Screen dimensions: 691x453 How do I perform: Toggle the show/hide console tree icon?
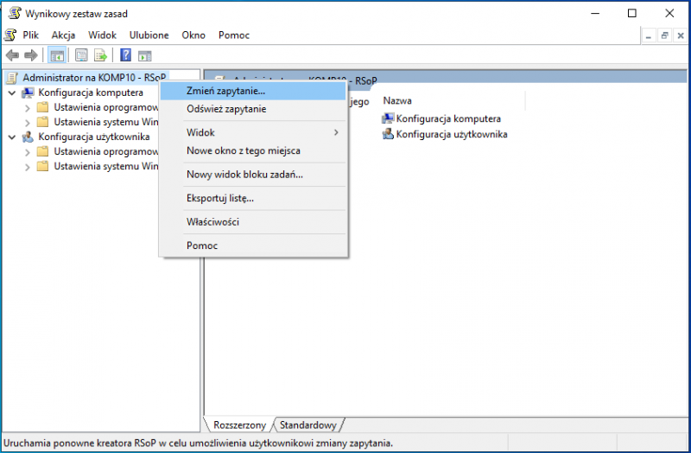[x=57, y=55]
